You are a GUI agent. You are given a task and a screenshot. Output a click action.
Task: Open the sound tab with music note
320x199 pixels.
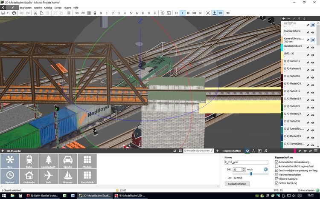coord(266,151)
